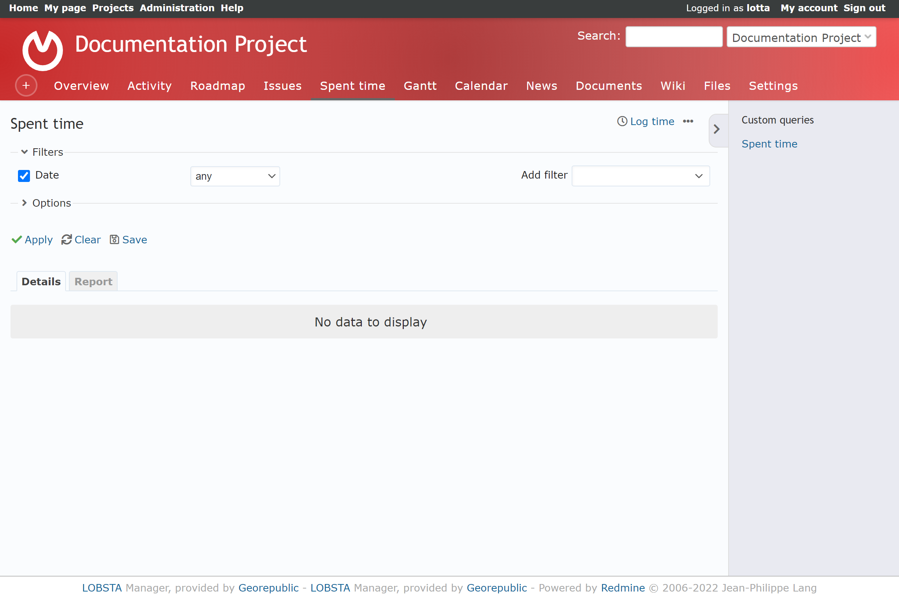The image size is (899, 599).
Task: Expand the Options section
Action: click(x=46, y=203)
